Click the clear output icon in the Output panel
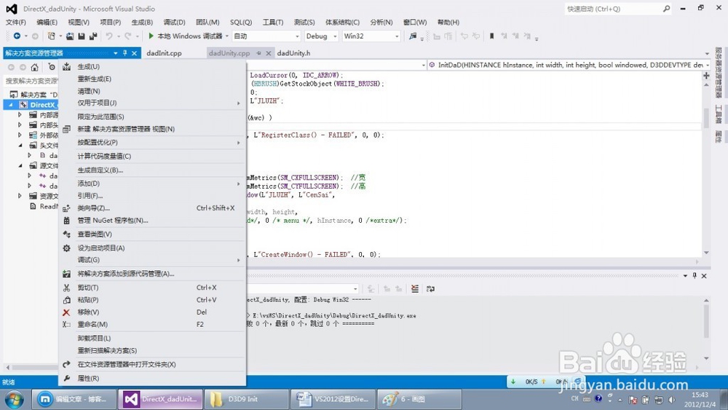 coord(415,289)
